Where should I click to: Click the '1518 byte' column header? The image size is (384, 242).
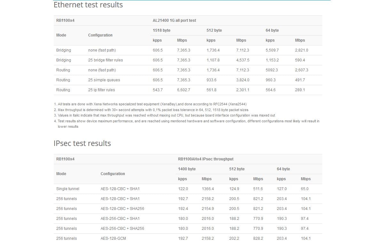[x=161, y=30]
